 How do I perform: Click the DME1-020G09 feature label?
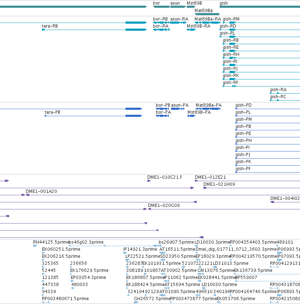164,205
